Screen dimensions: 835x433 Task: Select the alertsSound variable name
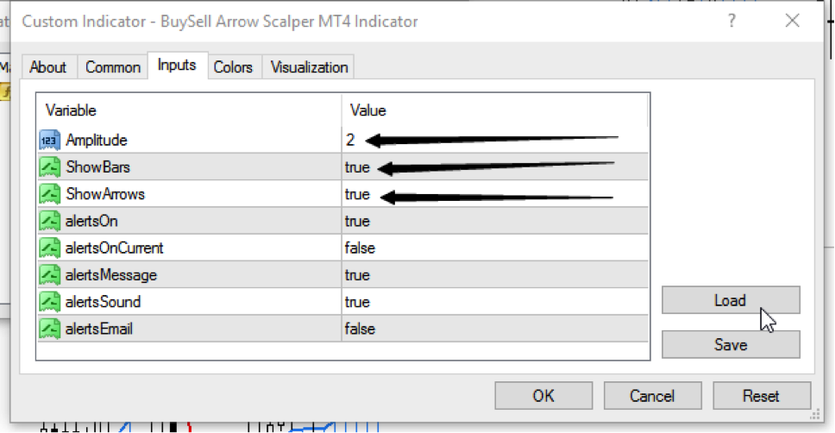103,302
